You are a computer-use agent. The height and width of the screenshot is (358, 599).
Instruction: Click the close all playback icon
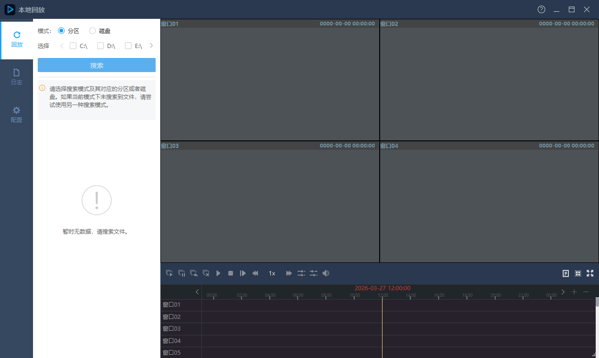click(206, 273)
